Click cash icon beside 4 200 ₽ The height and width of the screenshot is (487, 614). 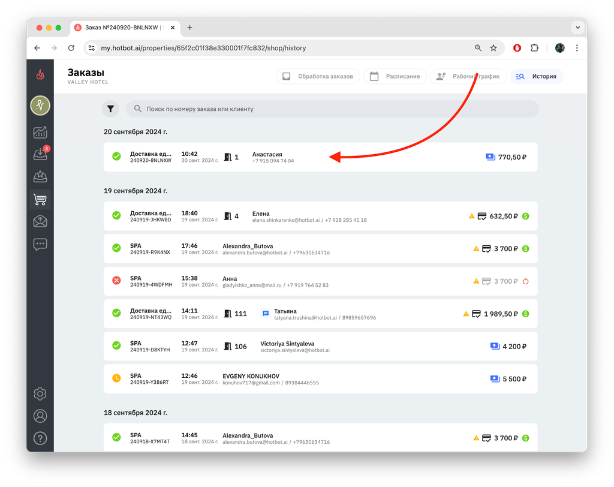[495, 346]
